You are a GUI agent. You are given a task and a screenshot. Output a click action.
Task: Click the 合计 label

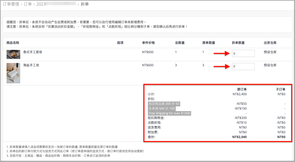151,137
